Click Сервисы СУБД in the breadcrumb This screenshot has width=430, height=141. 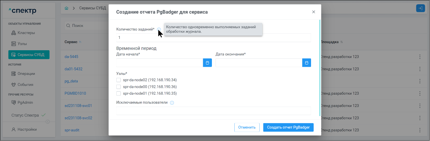[93, 8]
